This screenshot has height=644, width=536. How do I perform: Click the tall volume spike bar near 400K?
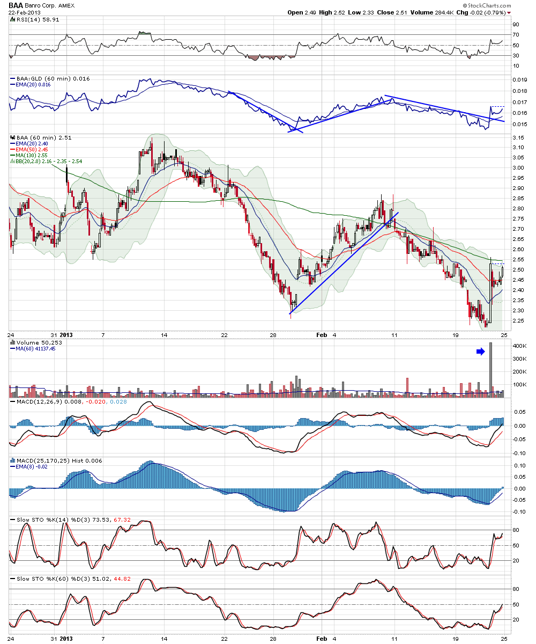click(490, 370)
